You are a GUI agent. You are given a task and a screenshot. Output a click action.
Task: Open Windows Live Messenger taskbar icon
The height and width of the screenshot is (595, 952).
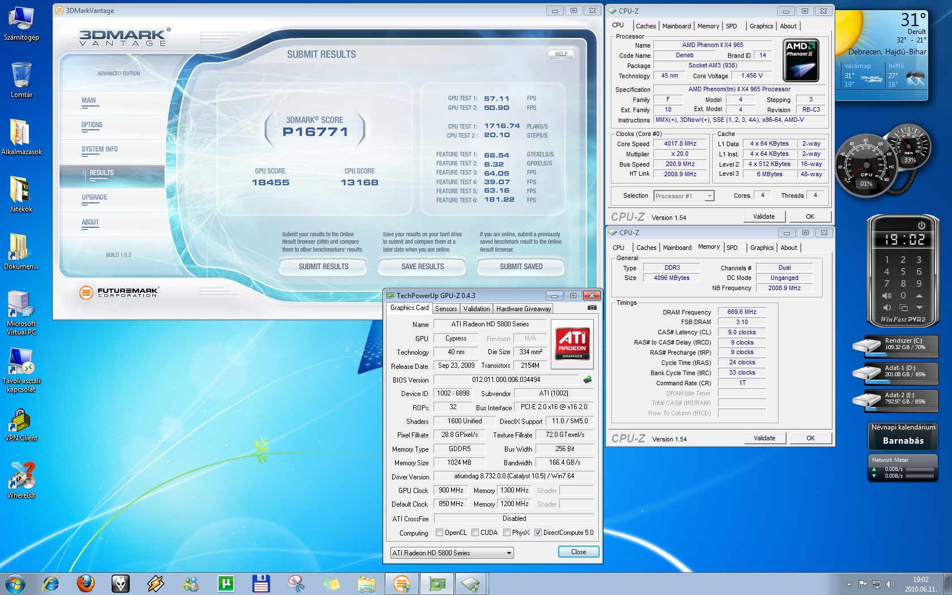tap(191, 584)
